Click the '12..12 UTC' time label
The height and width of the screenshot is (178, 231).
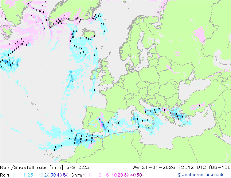[x=192, y=167]
